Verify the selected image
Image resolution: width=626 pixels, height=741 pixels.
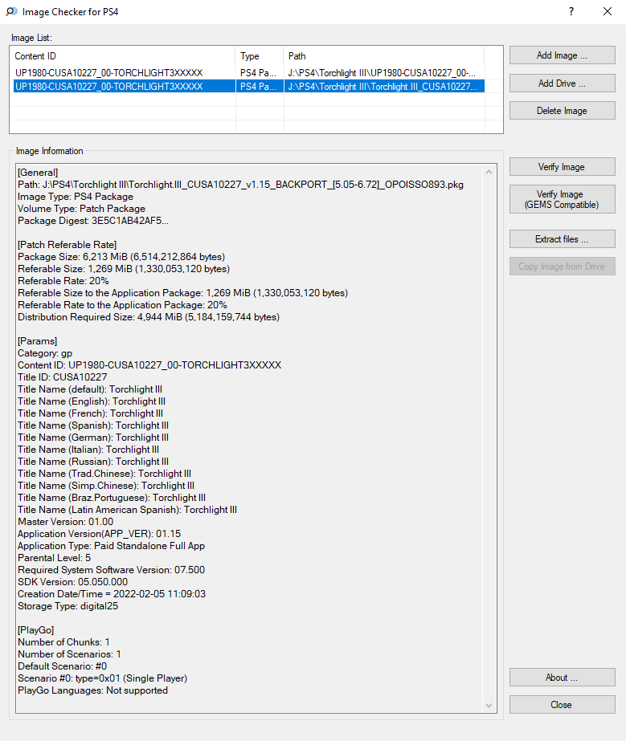pyautogui.click(x=563, y=167)
